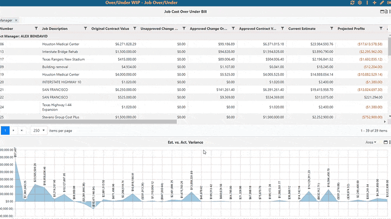
Task: Go to last page arrow
Action: [x=22, y=130]
